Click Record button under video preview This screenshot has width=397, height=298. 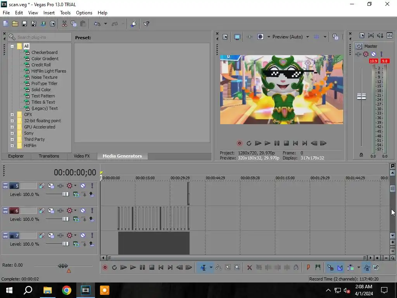[239, 144]
